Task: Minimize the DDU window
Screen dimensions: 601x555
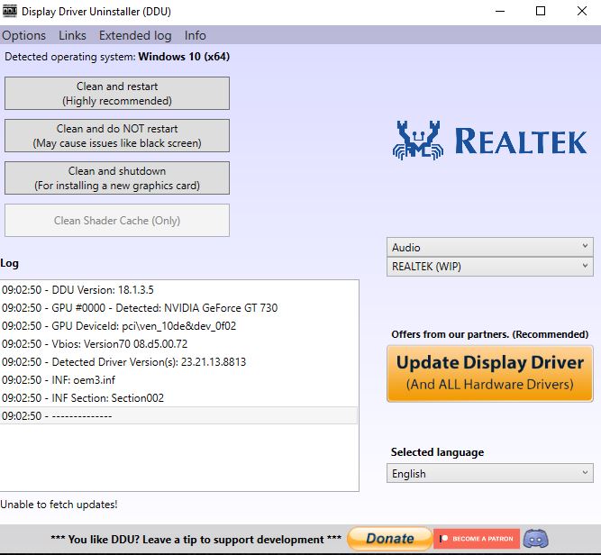Action: [x=500, y=12]
